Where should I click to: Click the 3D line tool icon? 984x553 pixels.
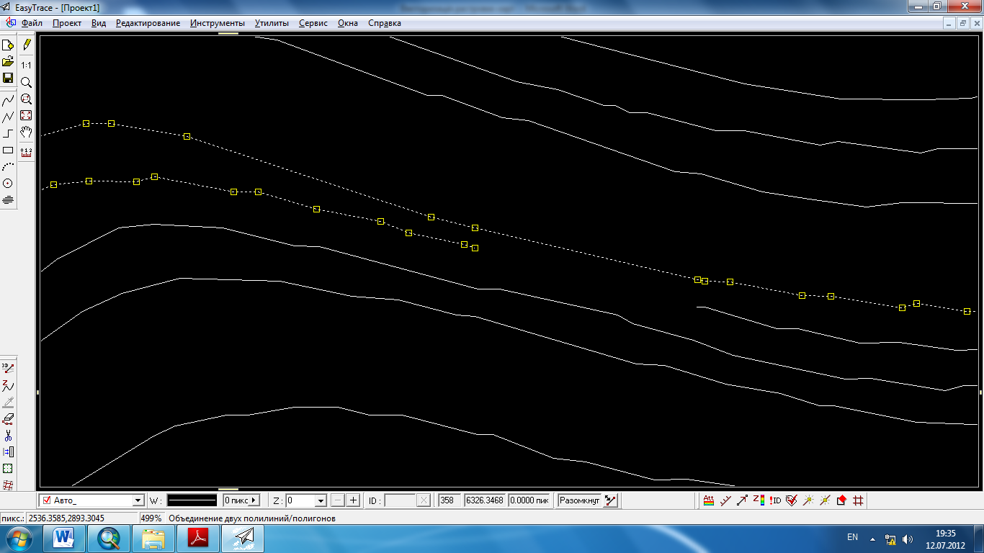tap(8, 367)
